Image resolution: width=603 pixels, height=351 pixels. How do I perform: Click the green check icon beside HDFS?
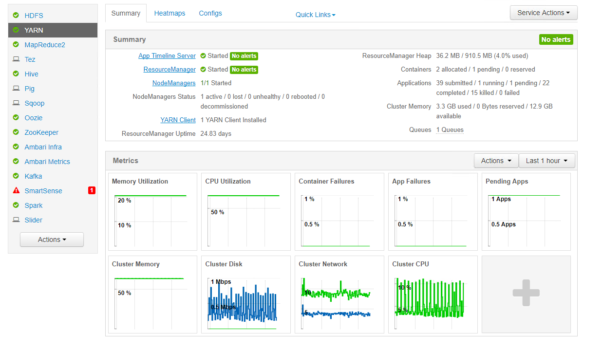pos(16,16)
